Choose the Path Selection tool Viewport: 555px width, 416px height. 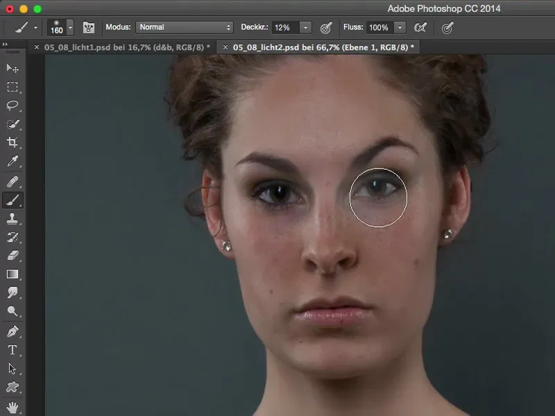coord(12,369)
